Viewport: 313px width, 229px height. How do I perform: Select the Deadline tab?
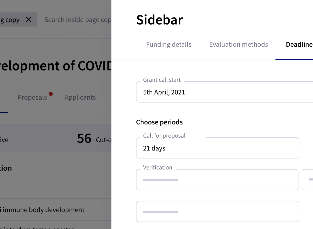[x=299, y=45]
